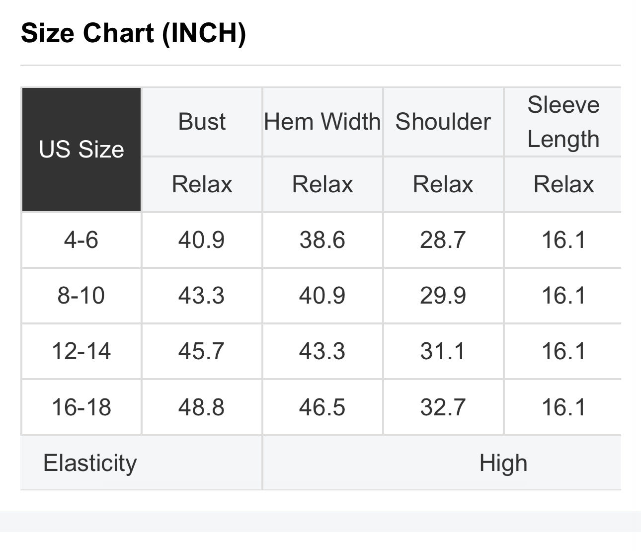Select the 4-6 size row label
The width and height of the screenshot is (641, 551).
click(x=81, y=240)
